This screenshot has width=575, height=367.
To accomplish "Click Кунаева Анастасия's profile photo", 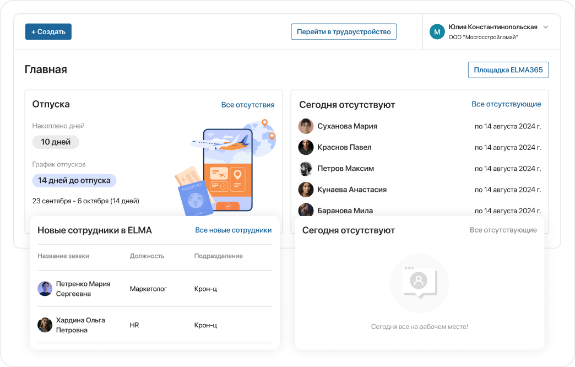I will (x=306, y=190).
